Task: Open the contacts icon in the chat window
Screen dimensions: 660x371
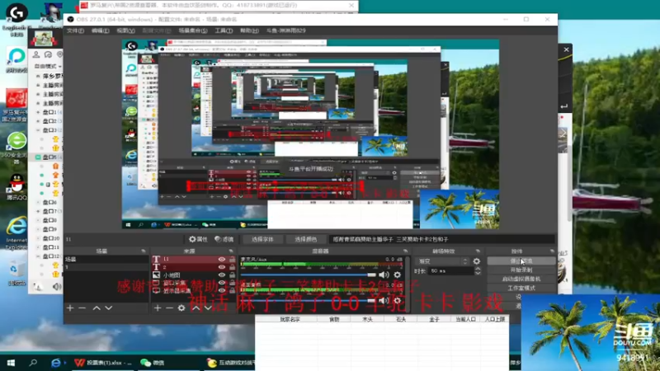Action: pyautogui.click(x=36, y=54)
